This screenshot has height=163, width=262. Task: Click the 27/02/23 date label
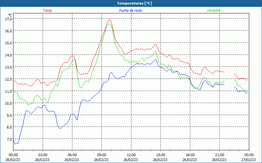tap(249, 160)
